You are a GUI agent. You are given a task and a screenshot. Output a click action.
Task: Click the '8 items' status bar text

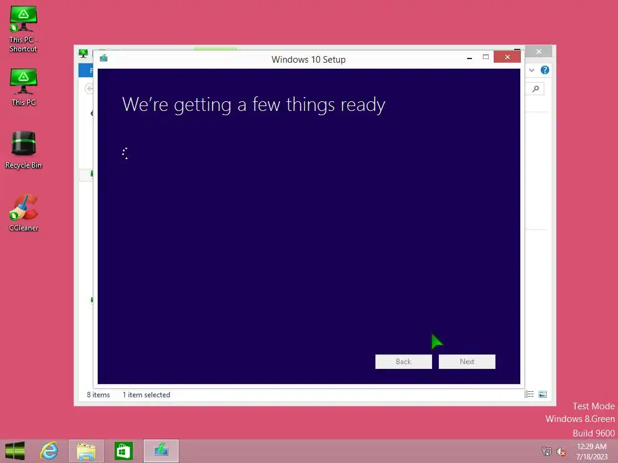[98, 394]
